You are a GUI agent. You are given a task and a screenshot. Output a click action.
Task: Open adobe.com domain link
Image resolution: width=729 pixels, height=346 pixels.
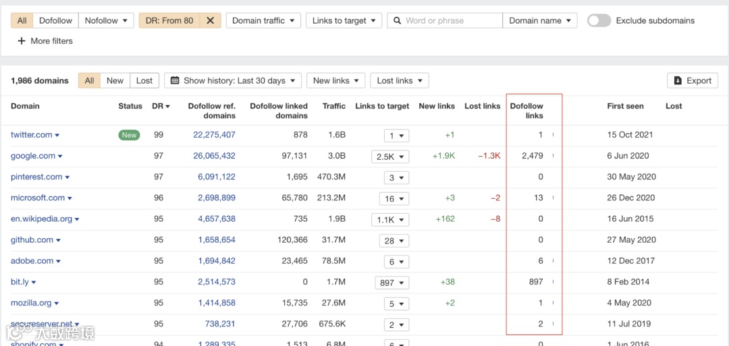tap(32, 260)
